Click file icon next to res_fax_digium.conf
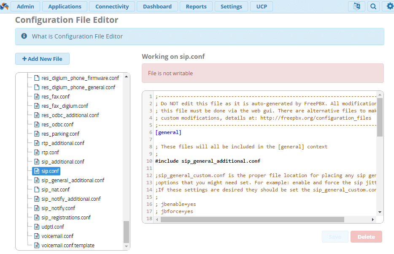 coord(37,106)
